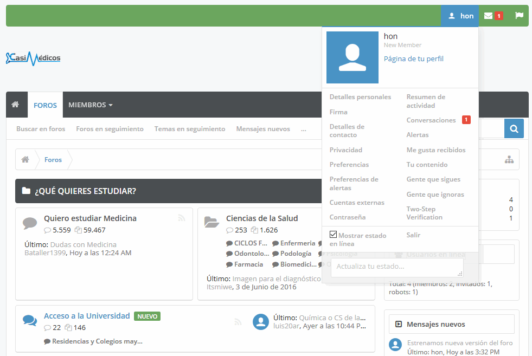Viewport: 532px width, 356px height.
Task: Open the Dudas con Medicina thread
Action: 83,244
